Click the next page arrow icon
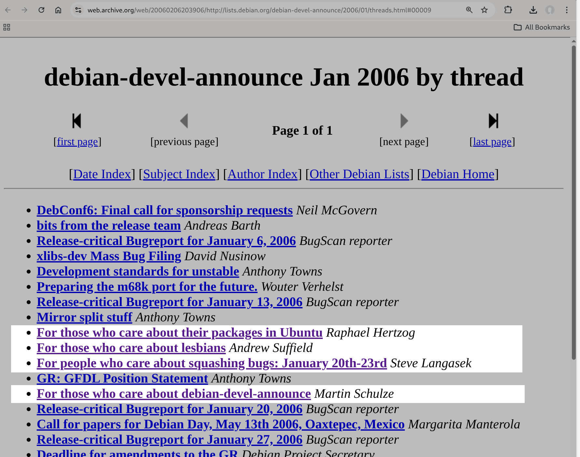The width and height of the screenshot is (580, 457). [x=404, y=121]
